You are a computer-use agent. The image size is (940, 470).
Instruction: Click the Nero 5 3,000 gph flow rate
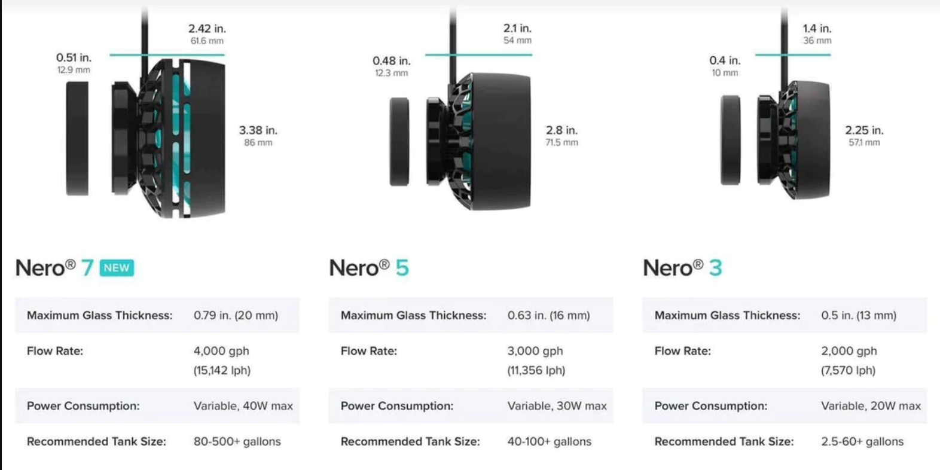pyautogui.click(x=535, y=351)
